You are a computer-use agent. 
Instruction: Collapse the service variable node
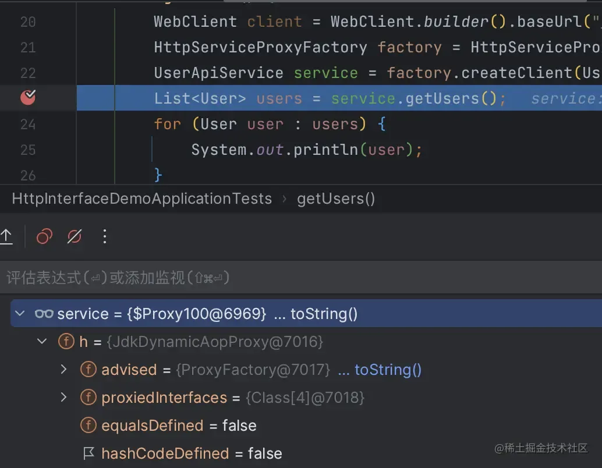tap(20, 314)
